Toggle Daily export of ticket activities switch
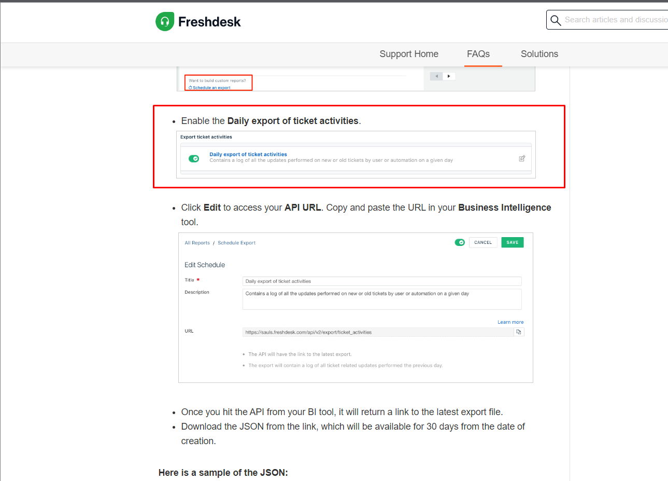 click(x=194, y=158)
